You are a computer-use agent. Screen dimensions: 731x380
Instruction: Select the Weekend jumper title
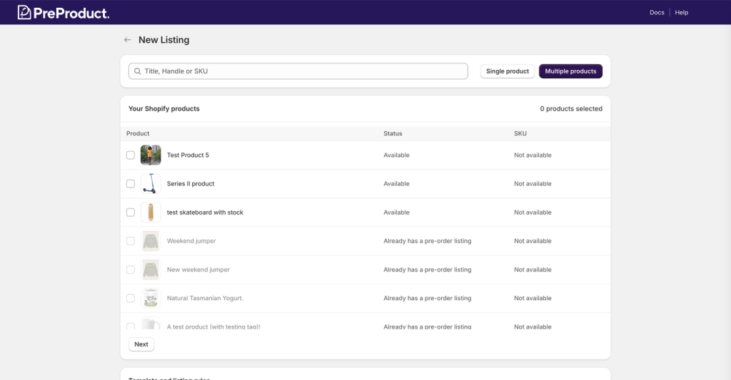(191, 241)
